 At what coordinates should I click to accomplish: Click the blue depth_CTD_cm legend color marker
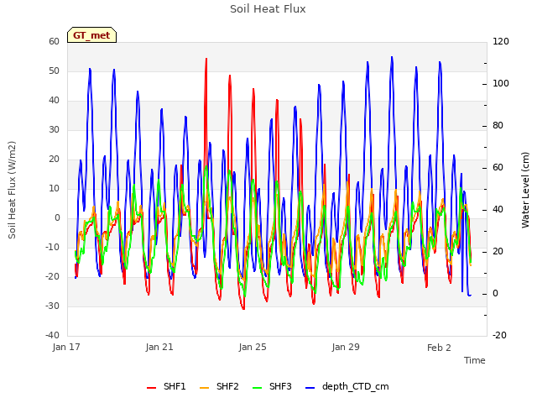(x=310, y=388)
